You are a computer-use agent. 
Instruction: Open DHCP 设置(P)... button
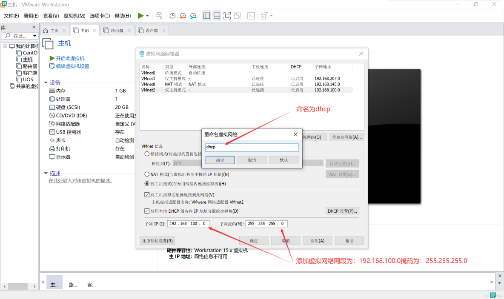click(342, 211)
